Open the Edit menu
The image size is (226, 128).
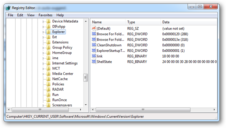20,15
